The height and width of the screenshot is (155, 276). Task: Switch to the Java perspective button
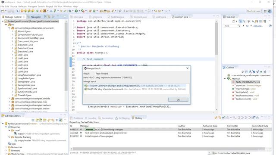(270, 11)
